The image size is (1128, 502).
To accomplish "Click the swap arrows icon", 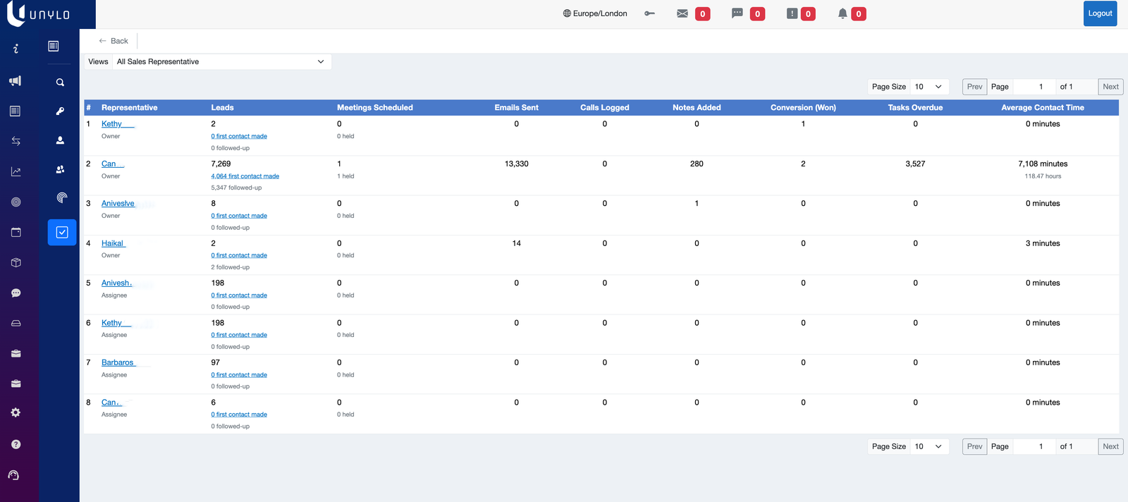I will 16,141.
